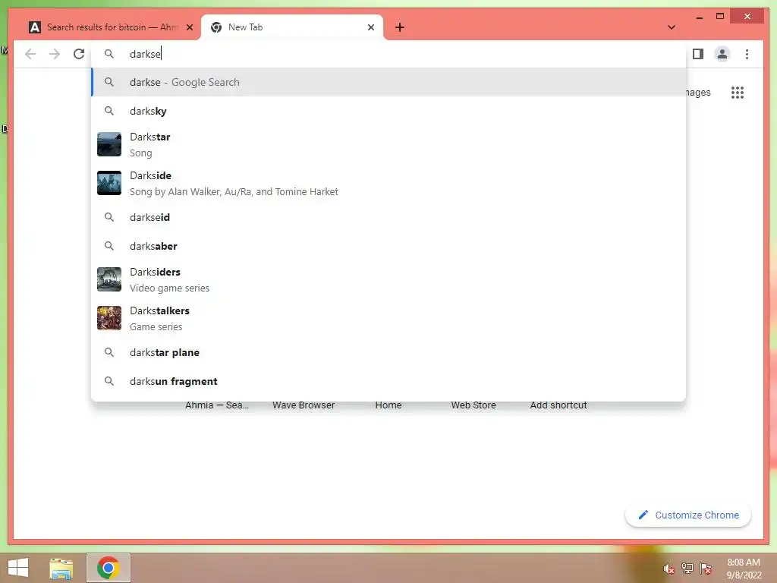
Task: Select the Darkstar Song suggestion
Action: (x=388, y=144)
